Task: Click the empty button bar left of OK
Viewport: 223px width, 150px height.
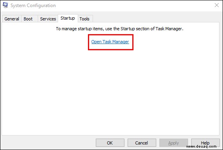Action: pyautogui.click(x=48, y=143)
